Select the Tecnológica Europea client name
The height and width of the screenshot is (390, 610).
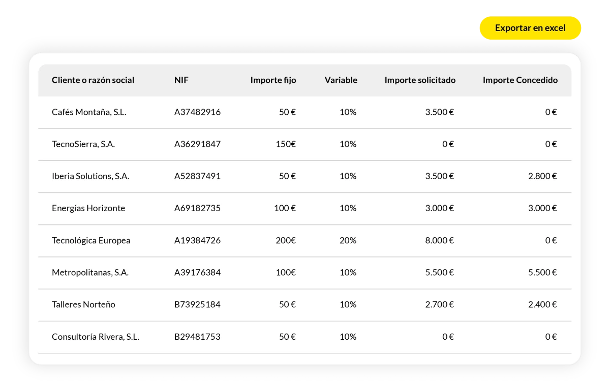pos(91,240)
